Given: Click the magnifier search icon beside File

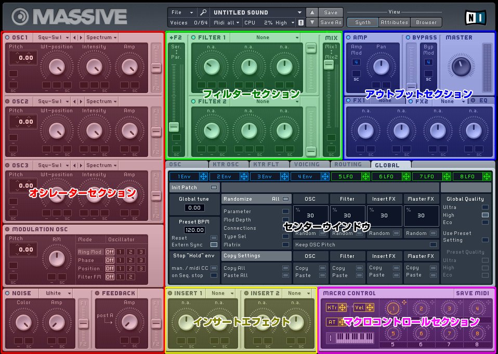Looking at the screenshot, I should pyautogui.click(x=203, y=12).
